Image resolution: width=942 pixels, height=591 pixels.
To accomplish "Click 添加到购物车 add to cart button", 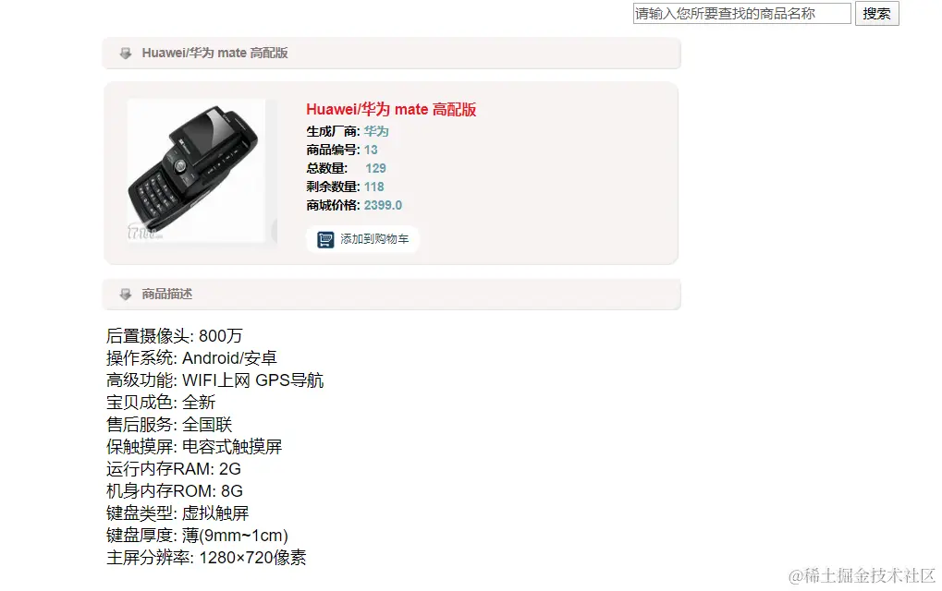I will [362, 239].
